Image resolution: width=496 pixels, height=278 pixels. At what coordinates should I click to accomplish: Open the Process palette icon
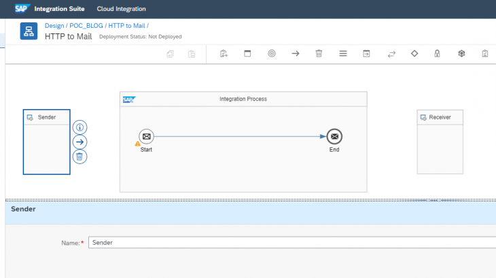click(x=247, y=54)
